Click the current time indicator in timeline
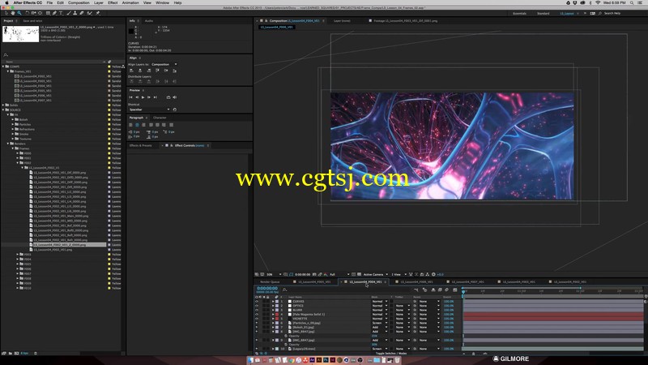Screen dimensions: 648x365 (x=463, y=291)
